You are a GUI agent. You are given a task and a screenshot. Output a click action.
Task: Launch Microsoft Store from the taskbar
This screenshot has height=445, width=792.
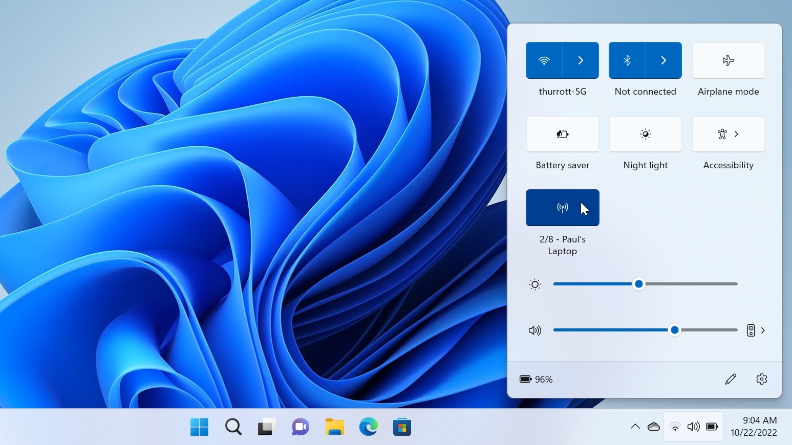(402, 427)
